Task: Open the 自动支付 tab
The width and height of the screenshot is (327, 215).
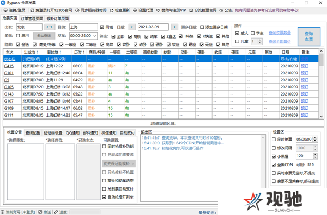Action: [x=127, y=133]
